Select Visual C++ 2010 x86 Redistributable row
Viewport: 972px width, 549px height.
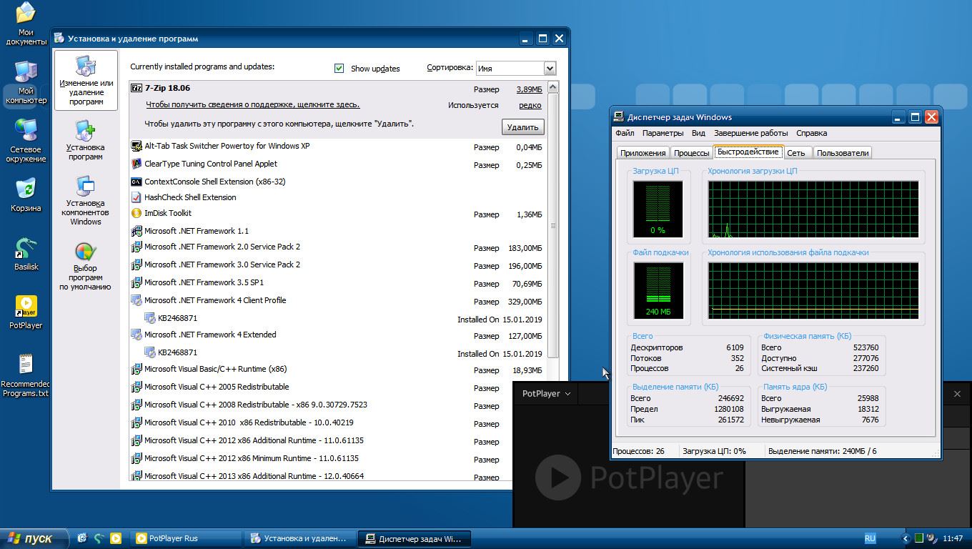point(338,422)
